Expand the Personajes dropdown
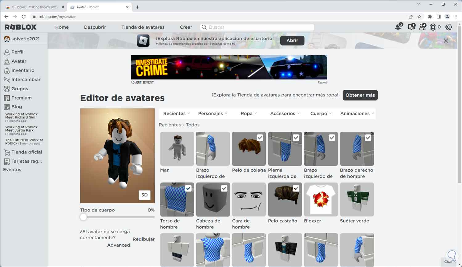This screenshot has height=267, width=462. pos(213,113)
